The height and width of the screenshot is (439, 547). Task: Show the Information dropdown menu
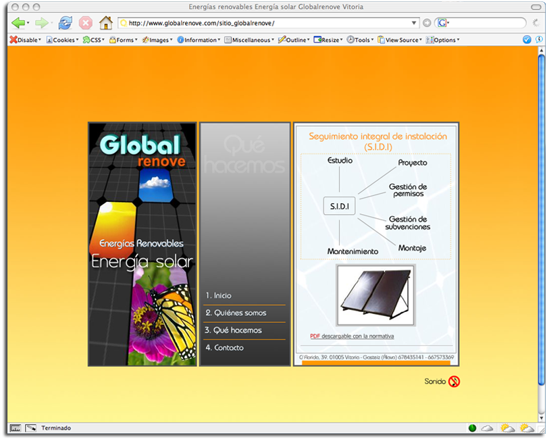tap(199, 40)
